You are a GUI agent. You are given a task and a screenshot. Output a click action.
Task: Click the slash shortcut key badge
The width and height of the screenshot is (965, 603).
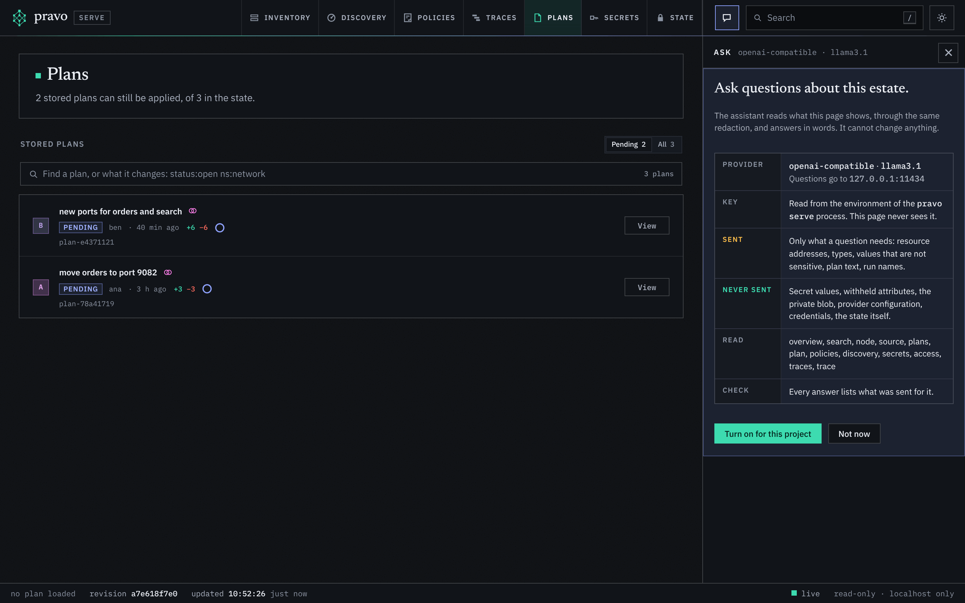910,17
